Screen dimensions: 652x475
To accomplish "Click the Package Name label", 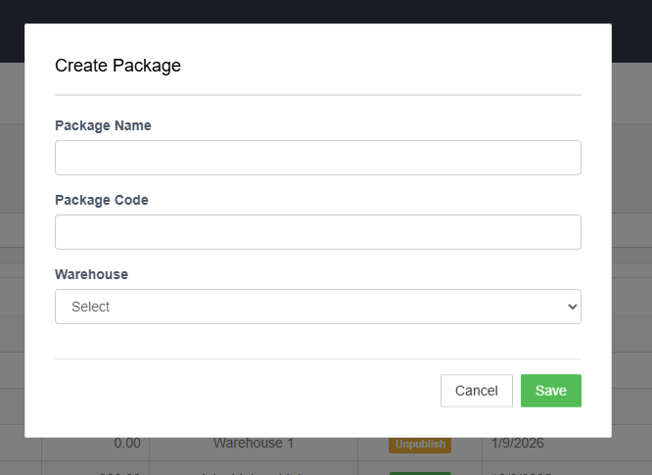I will tap(103, 125).
